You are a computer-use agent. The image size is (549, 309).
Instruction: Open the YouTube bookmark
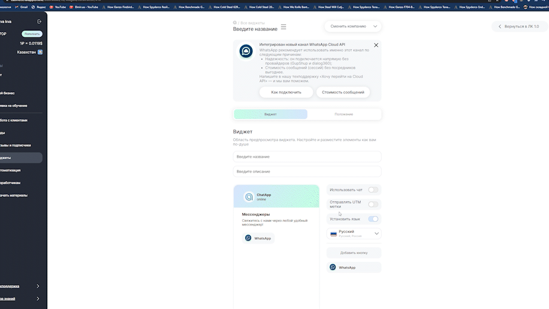[x=57, y=7]
